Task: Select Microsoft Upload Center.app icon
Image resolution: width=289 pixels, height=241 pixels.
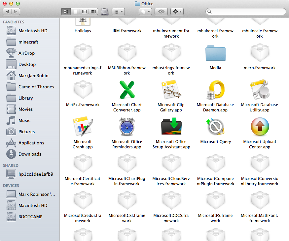Action: point(260,127)
